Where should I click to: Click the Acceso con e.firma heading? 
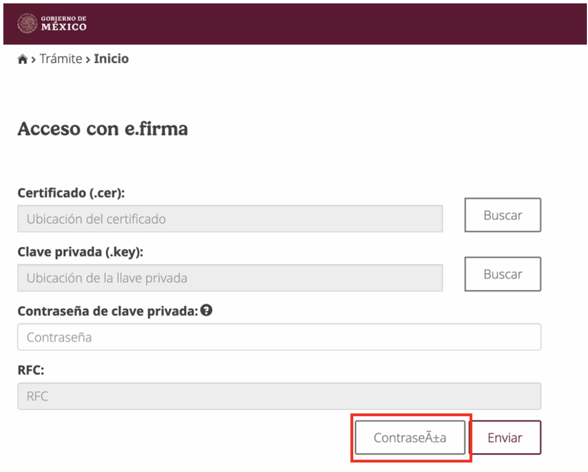point(102,128)
